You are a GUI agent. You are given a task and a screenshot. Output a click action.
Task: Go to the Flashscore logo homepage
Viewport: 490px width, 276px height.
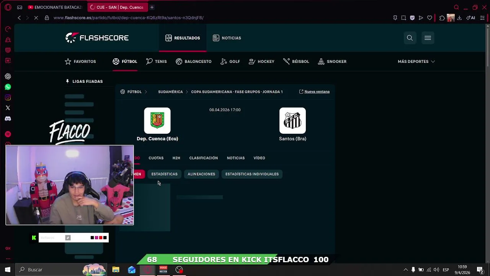click(x=97, y=38)
